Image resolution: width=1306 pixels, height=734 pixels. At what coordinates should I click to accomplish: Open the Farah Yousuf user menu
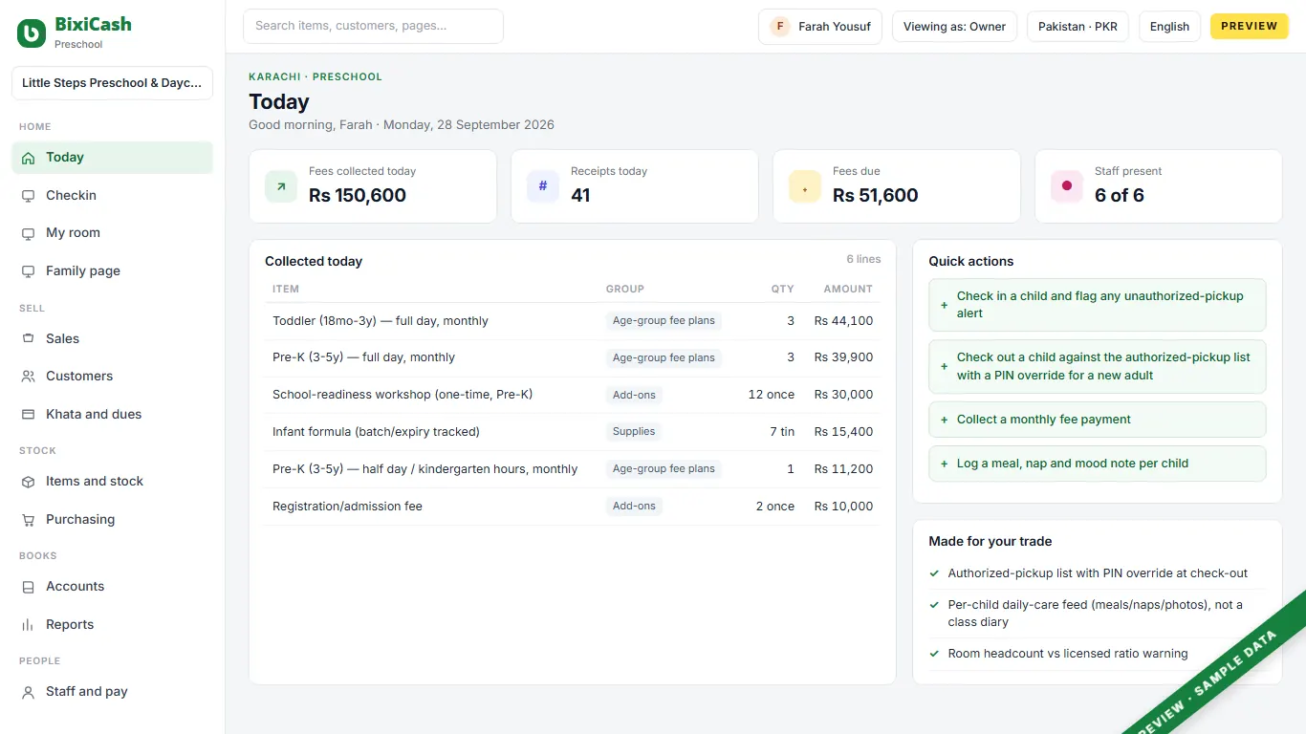coord(820,27)
